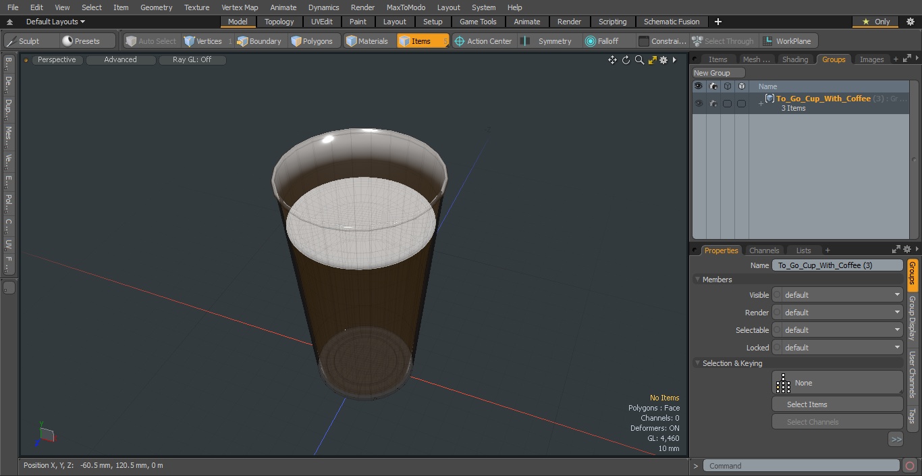
Task: Switch to the Topology layout tab
Action: (279, 22)
